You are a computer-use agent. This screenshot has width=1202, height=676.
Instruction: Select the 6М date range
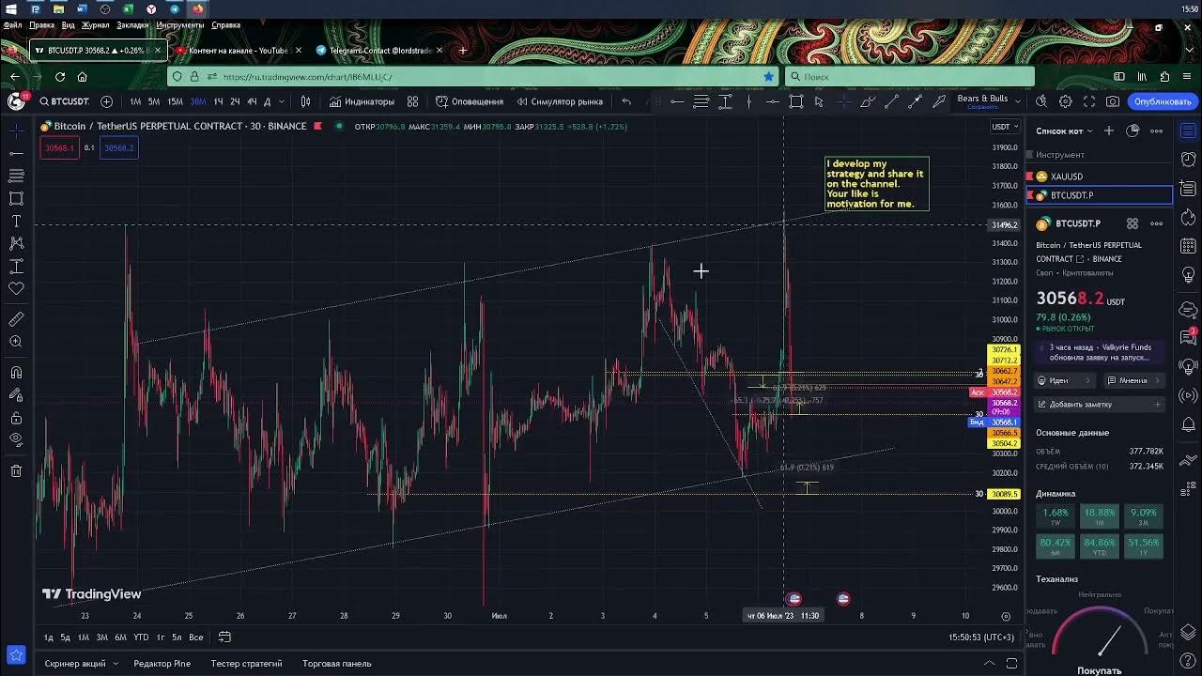tap(120, 638)
